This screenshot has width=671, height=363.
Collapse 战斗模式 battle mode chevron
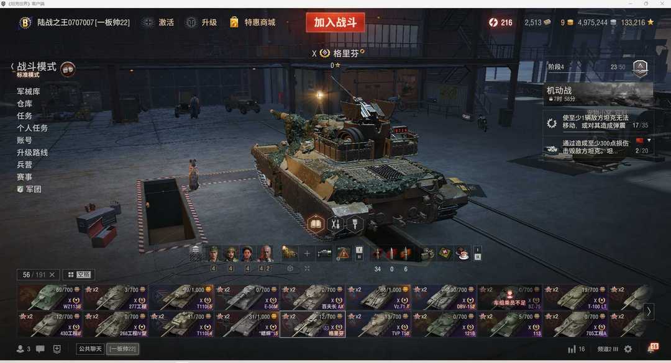click(x=12, y=66)
